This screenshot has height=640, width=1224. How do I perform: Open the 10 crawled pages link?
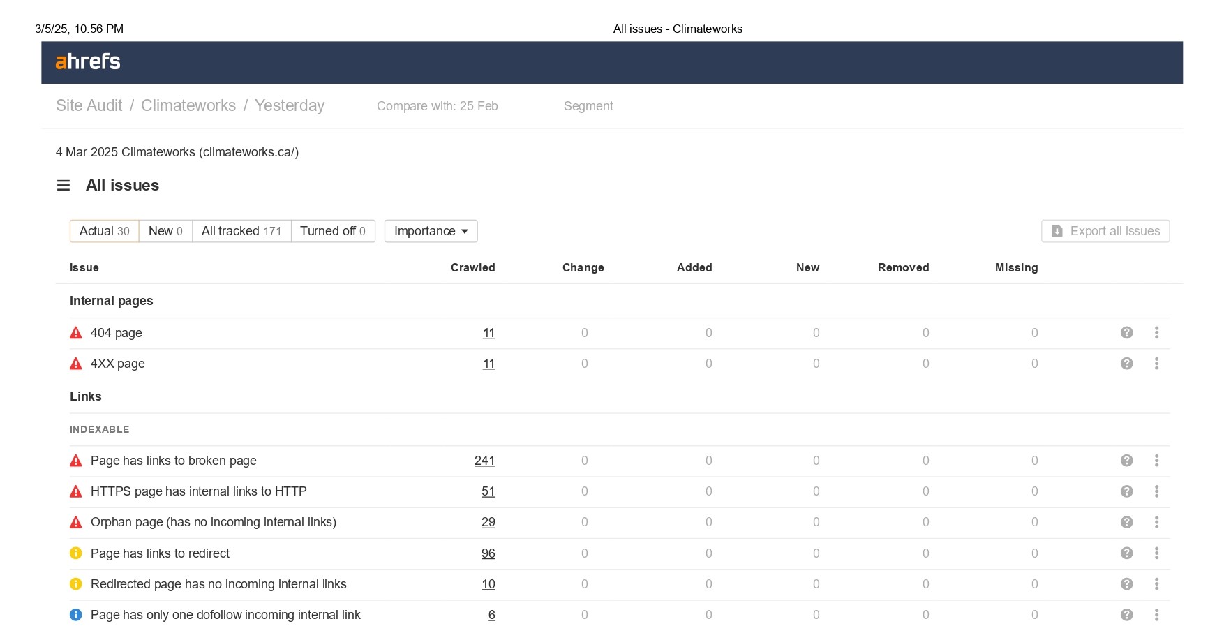pyautogui.click(x=488, y=584)
